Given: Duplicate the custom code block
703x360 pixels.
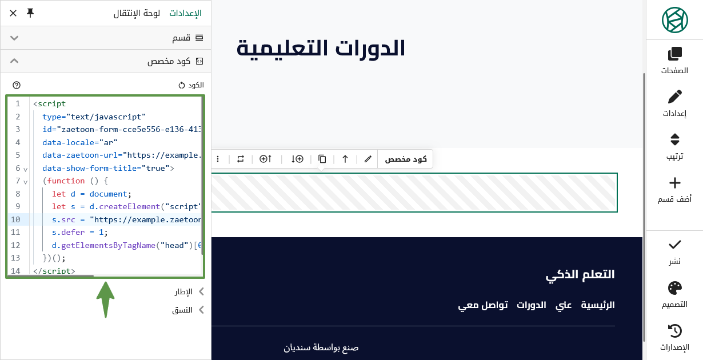Looking at the screenshot, I should pyautogui.click(x=322, y=159).
